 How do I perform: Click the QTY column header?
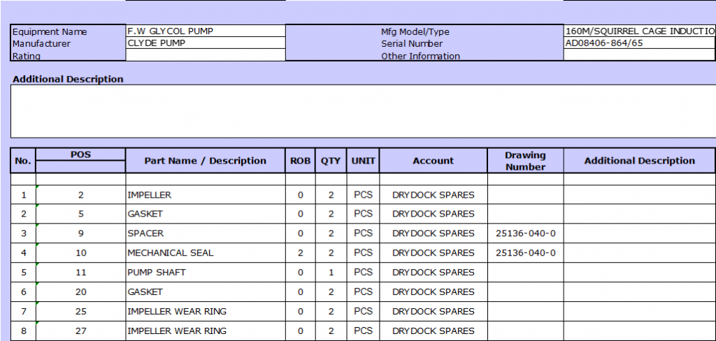pyautogui.click(x=331, y=161)
